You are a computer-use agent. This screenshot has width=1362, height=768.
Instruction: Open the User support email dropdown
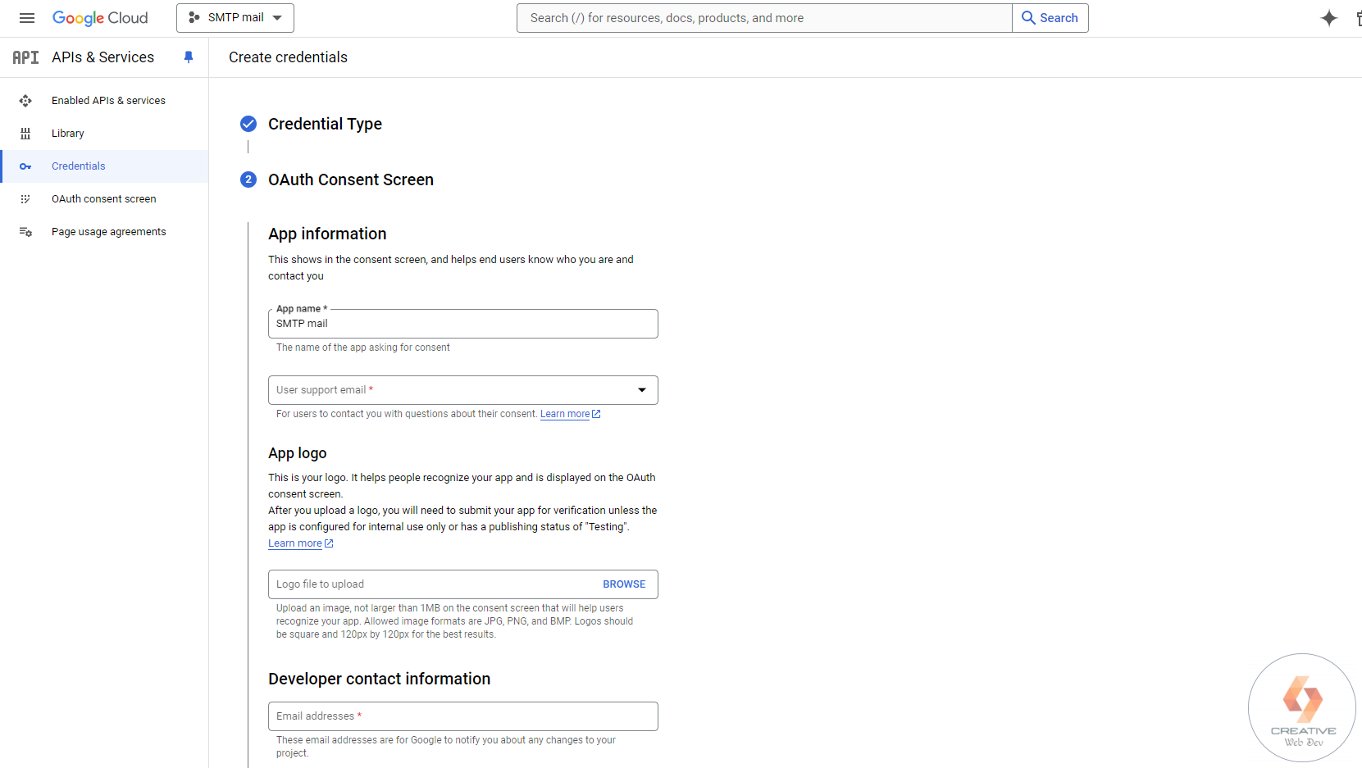(463, 390)
